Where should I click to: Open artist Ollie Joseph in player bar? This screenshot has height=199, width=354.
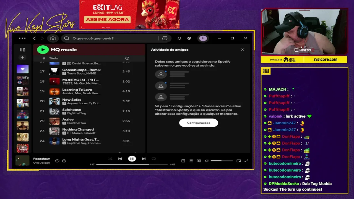click(41, 163)
